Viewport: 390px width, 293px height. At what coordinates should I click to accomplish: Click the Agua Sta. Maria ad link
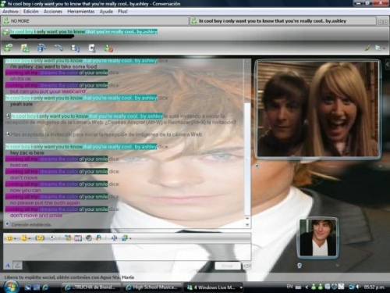69,277
